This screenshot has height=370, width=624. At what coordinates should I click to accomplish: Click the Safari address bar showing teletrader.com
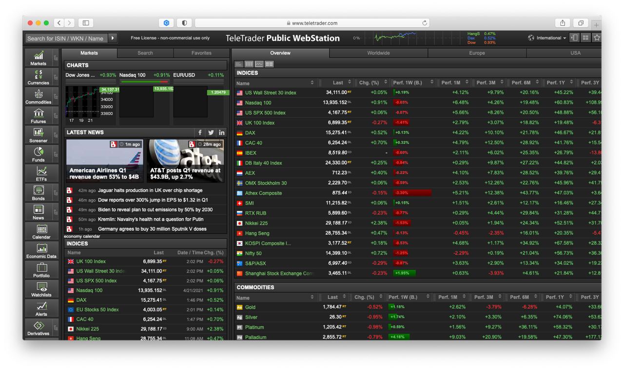[x=312, y=23]
